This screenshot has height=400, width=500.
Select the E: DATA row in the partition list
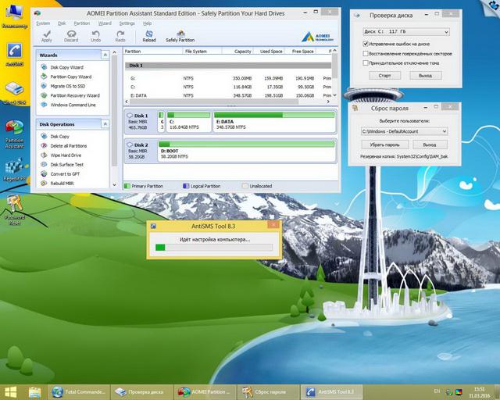point(227,95)
